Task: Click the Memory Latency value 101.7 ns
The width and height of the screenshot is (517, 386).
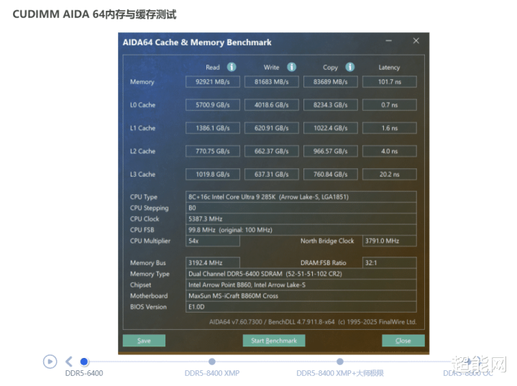Action: tap(389, 82)
